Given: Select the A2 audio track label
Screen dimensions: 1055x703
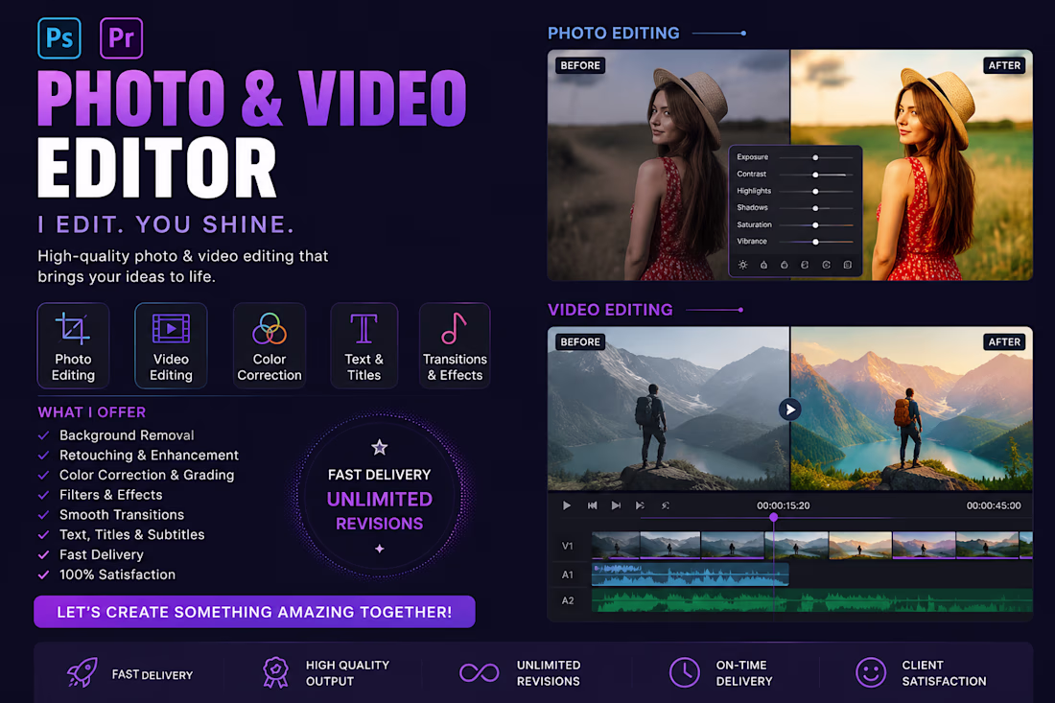Looking at the screenshot, I should (567, 600).
